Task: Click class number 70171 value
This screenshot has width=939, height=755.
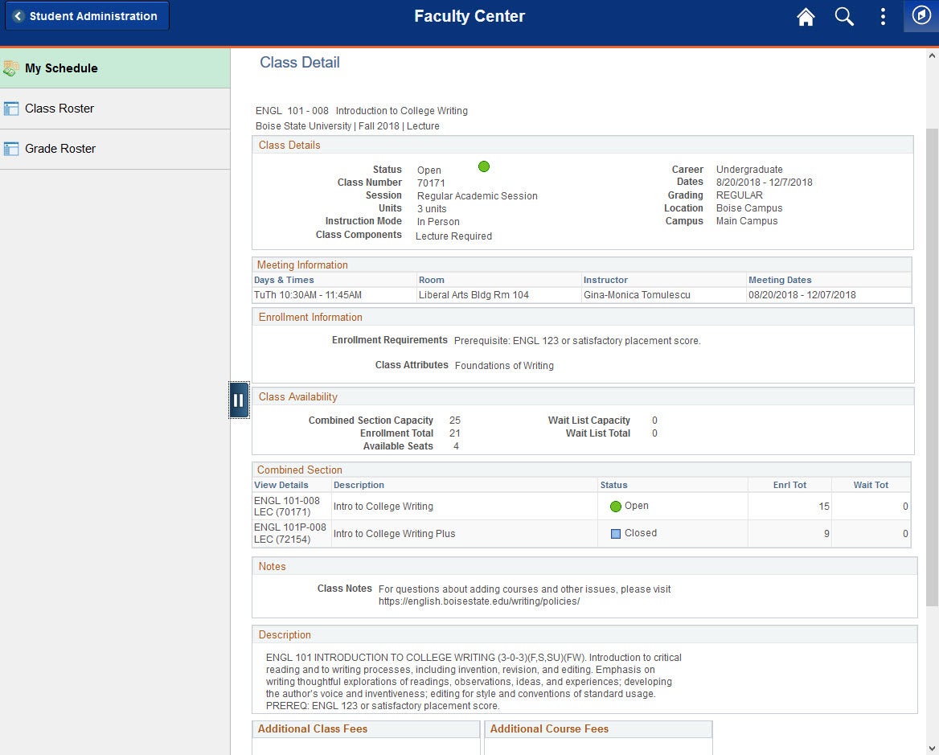Action: (431, 183)
